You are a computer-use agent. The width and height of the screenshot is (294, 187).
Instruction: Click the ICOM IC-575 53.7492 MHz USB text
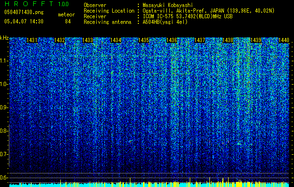tap(187, 16)
